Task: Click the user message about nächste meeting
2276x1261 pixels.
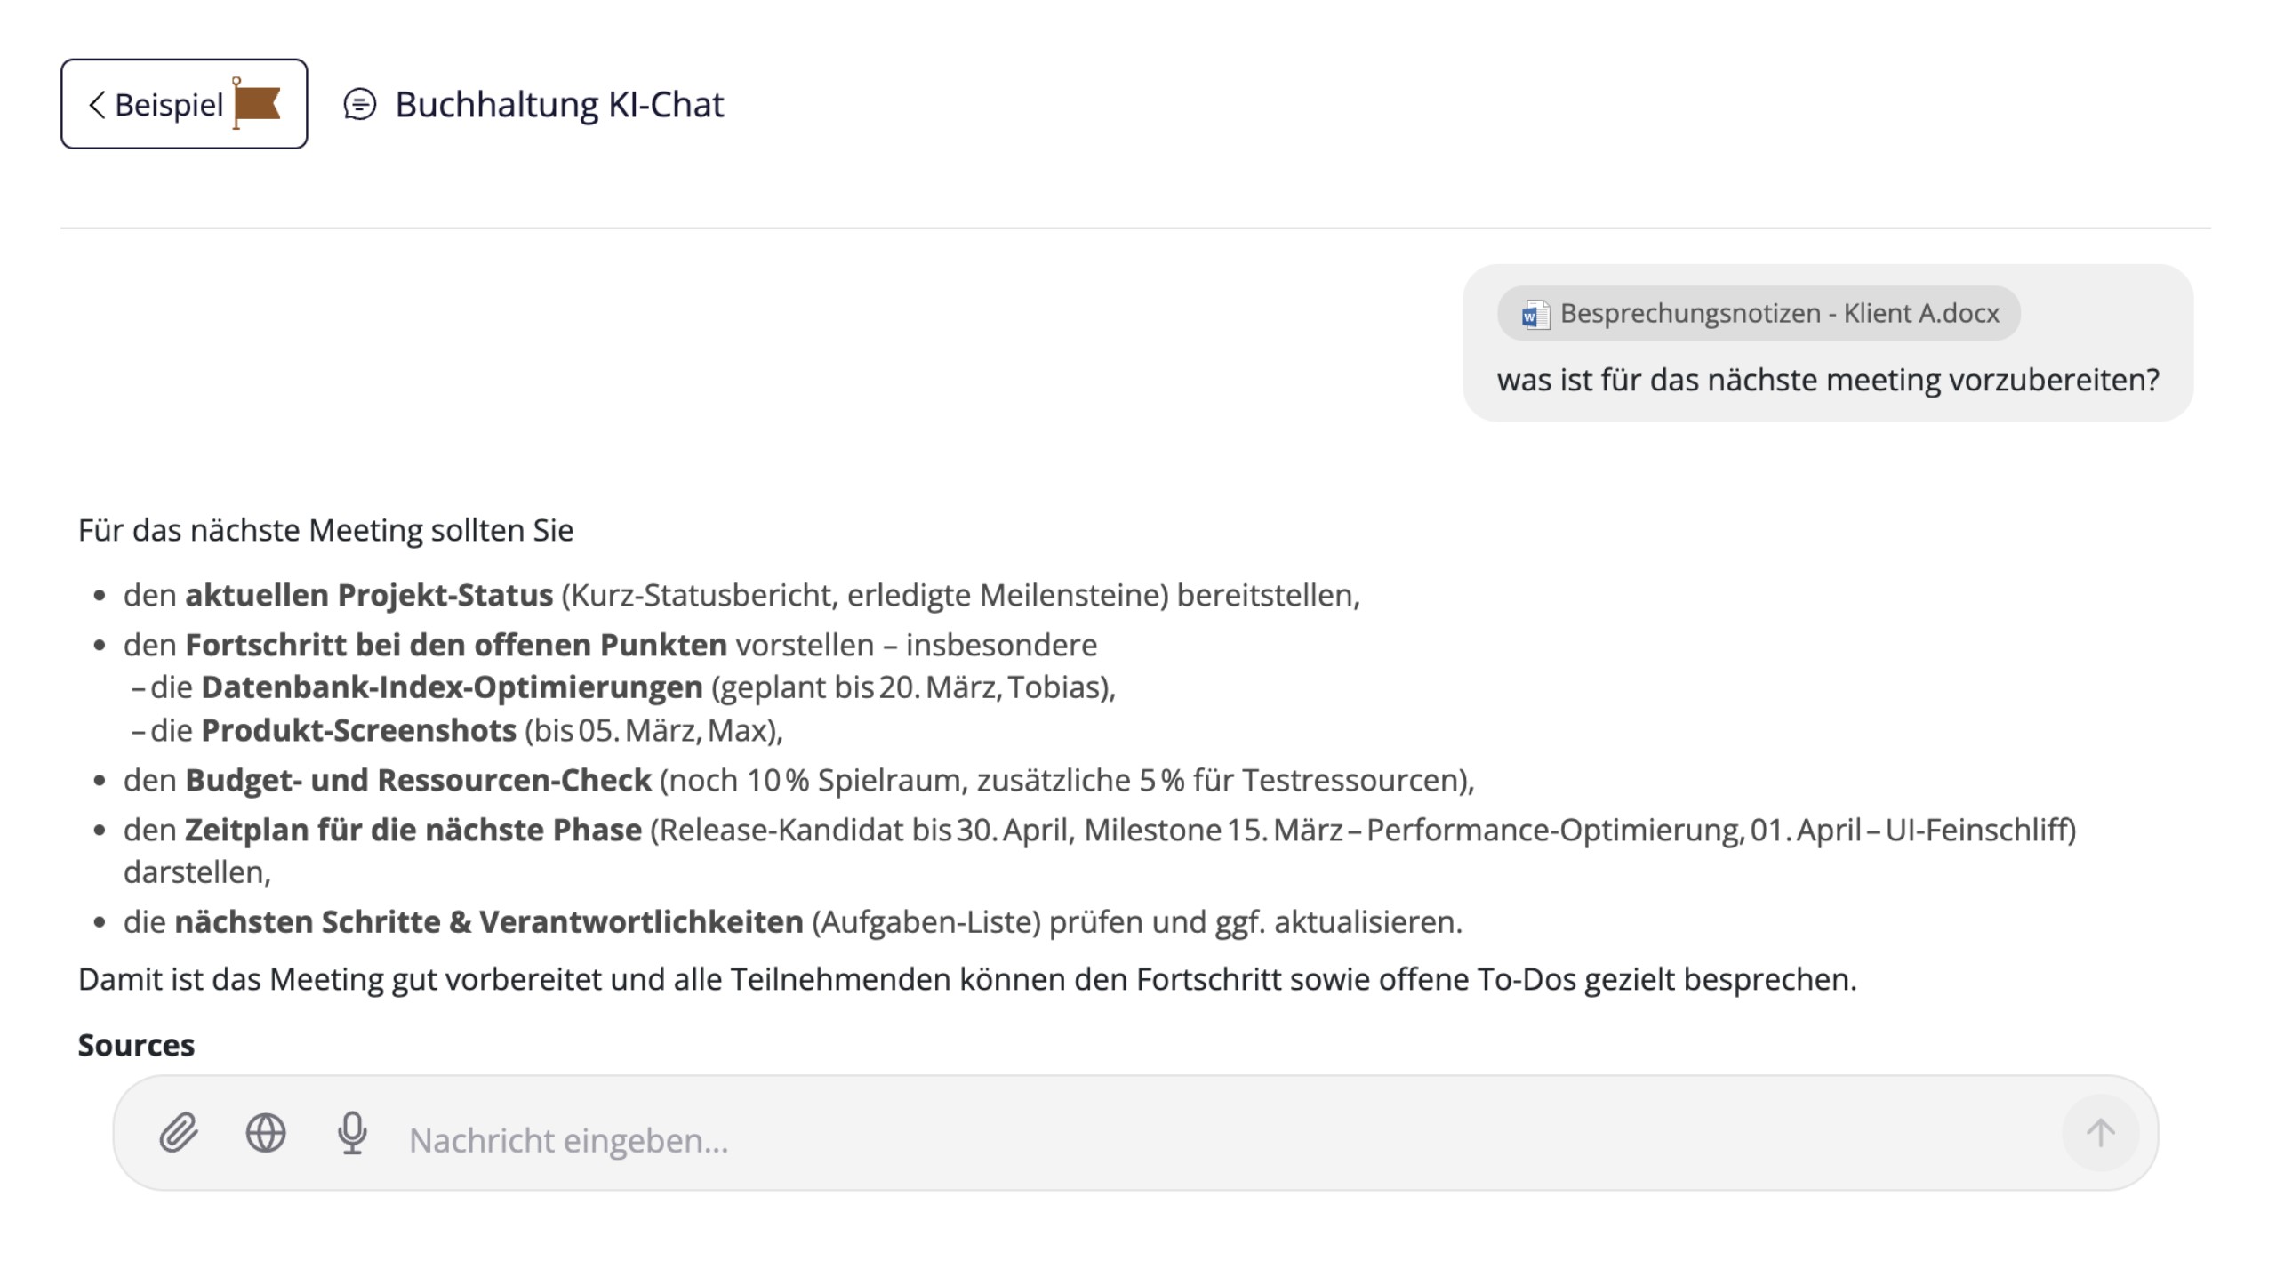Action: coord(1827,381)
